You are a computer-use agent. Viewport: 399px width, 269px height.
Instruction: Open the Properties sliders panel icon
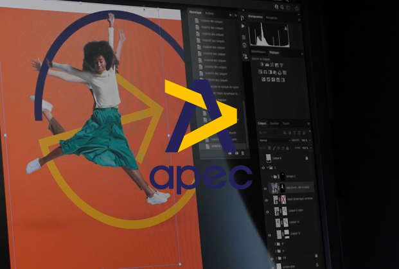(x=244, y=37)
